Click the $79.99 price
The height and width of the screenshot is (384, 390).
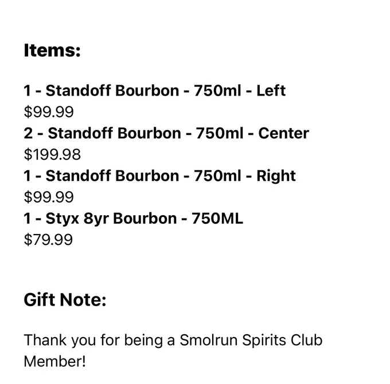click(x=48, y=240)
